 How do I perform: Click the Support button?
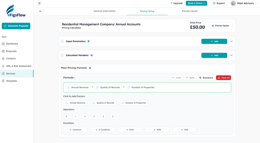(x=219, y=3)
